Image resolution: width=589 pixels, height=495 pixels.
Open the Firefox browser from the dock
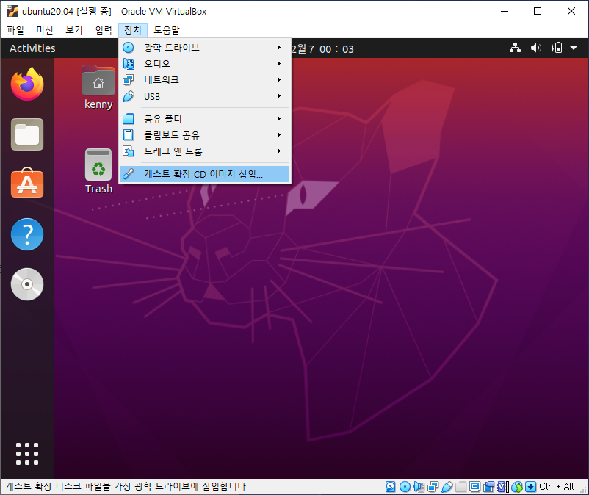click(x=27, y=84)
